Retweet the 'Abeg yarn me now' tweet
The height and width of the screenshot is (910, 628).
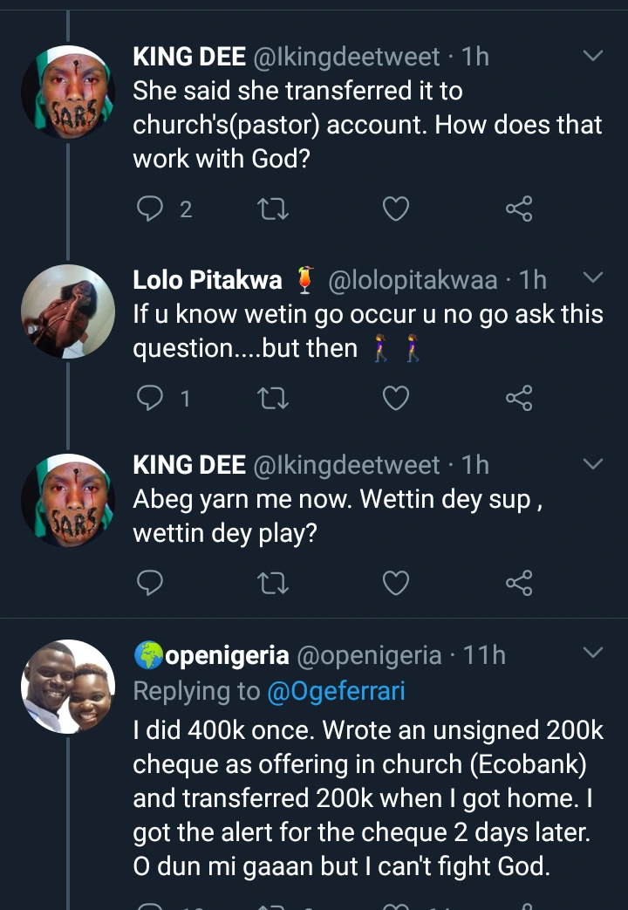point(274,583)
